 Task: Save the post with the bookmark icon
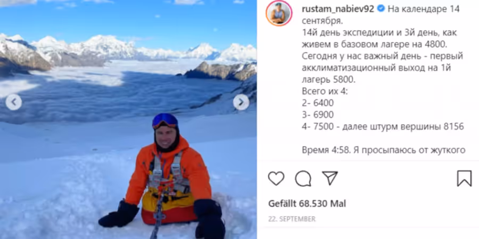tap(464, 178)
